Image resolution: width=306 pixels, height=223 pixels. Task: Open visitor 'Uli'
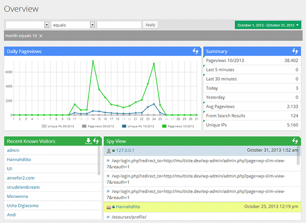tap(9, 169)
